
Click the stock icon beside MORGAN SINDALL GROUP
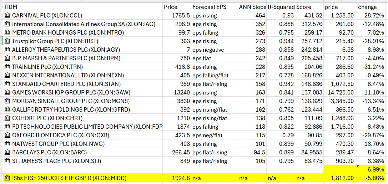coord(7,101)
